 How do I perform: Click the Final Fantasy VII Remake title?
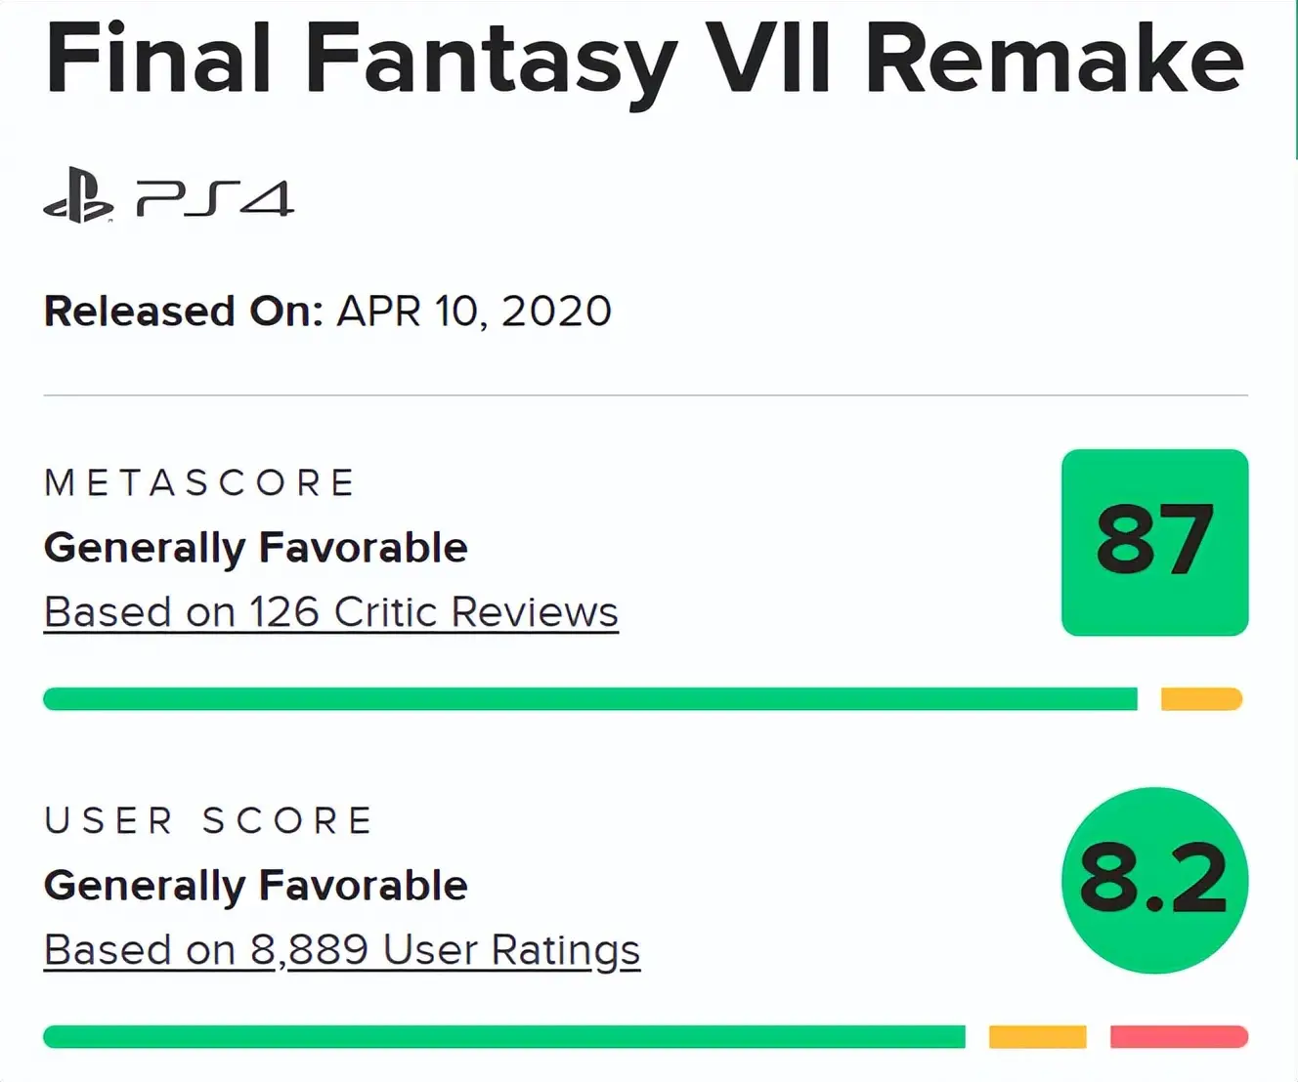pyautogui.click(x=645, y=61)
